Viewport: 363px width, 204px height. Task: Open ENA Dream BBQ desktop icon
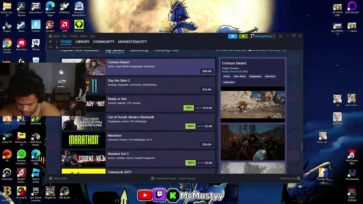pos(352,157)
